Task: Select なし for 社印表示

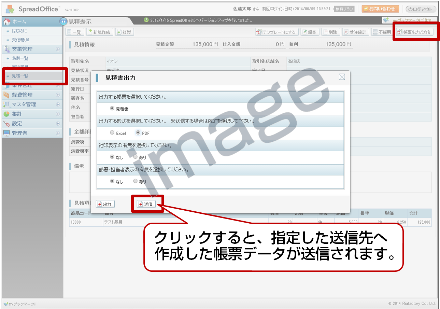Action: pyautogui.click(x=112, y=157)
